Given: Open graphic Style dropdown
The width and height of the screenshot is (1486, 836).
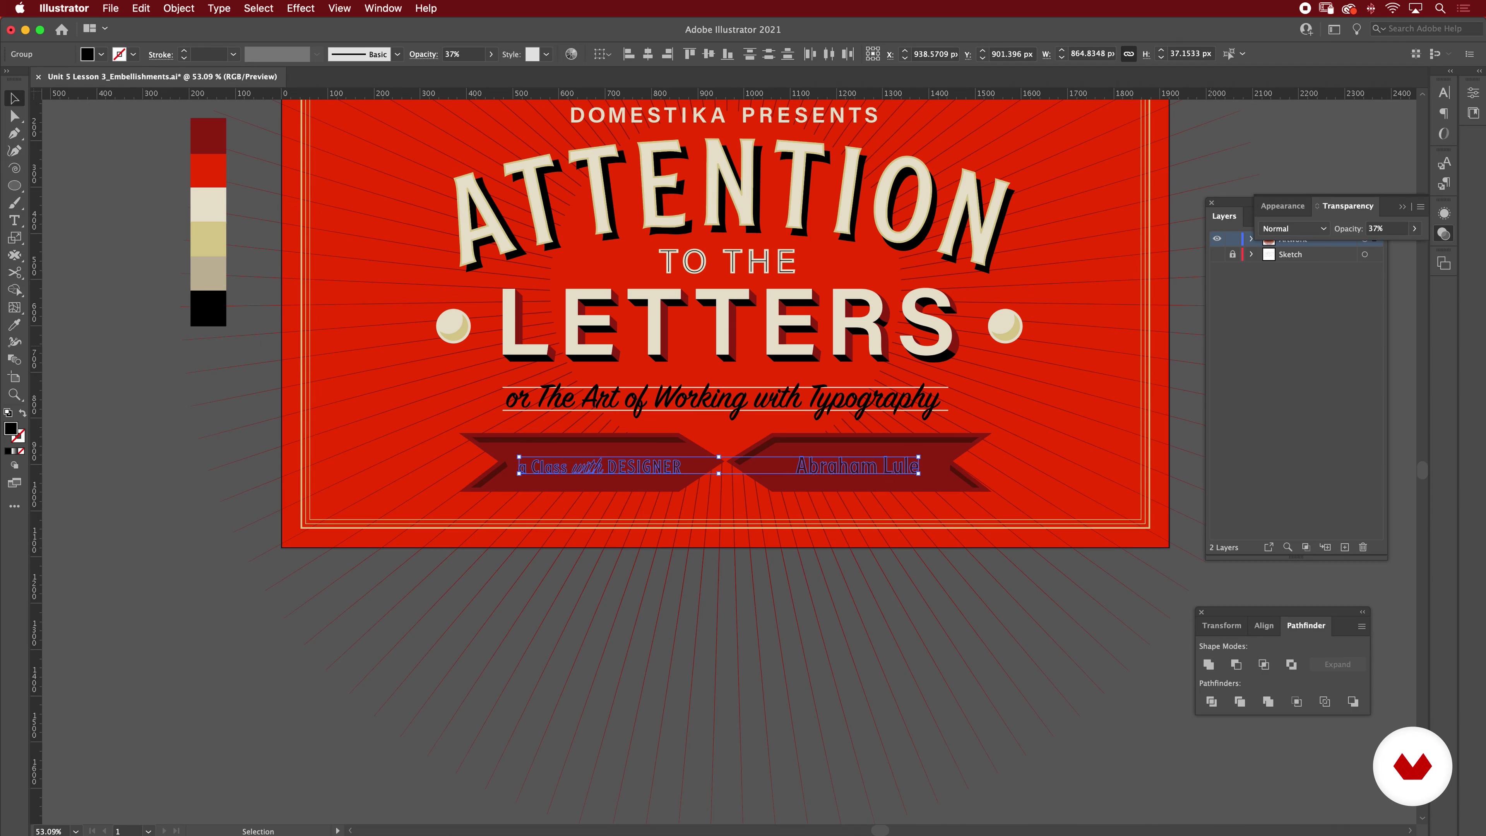Looking at the screenshot, I should coord(546,54).
